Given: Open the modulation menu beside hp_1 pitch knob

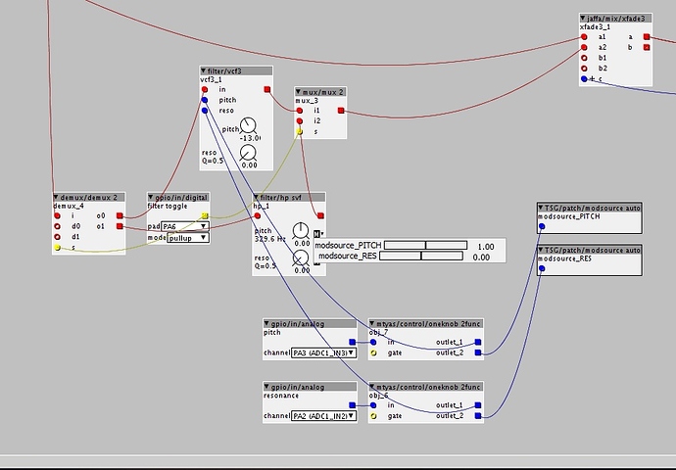Looking at the screenshot, I should 319,232.
